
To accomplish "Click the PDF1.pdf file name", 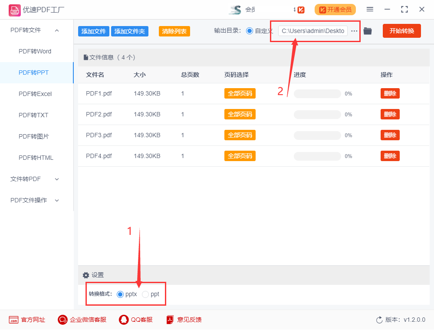I will pos(99,94).
